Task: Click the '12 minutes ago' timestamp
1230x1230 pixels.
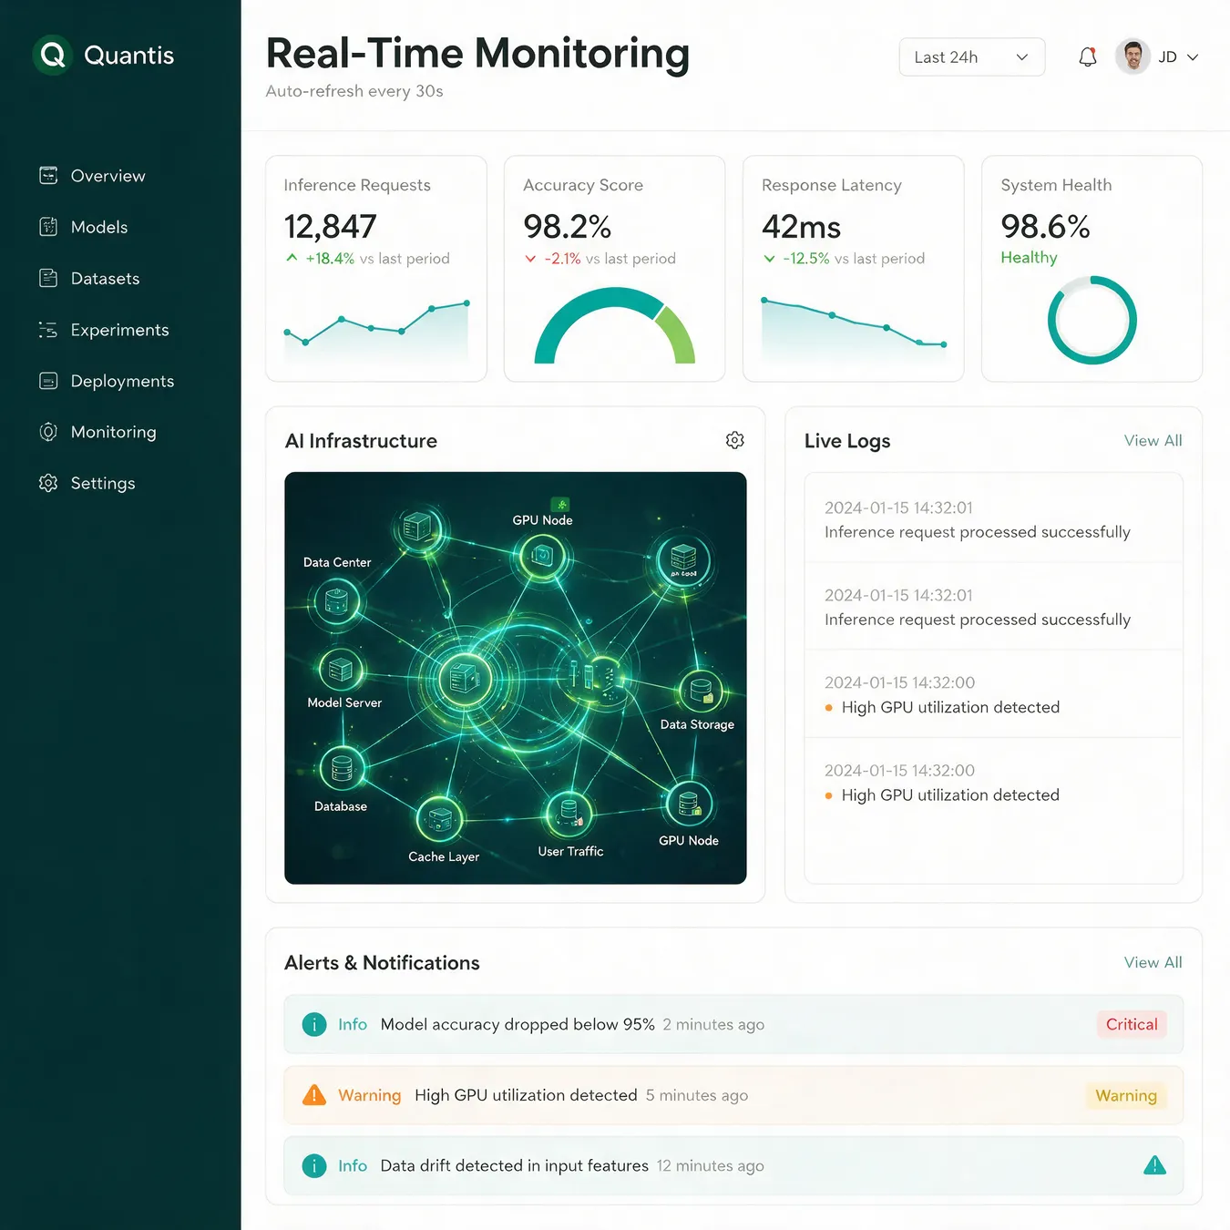Action: point(710,1165)
